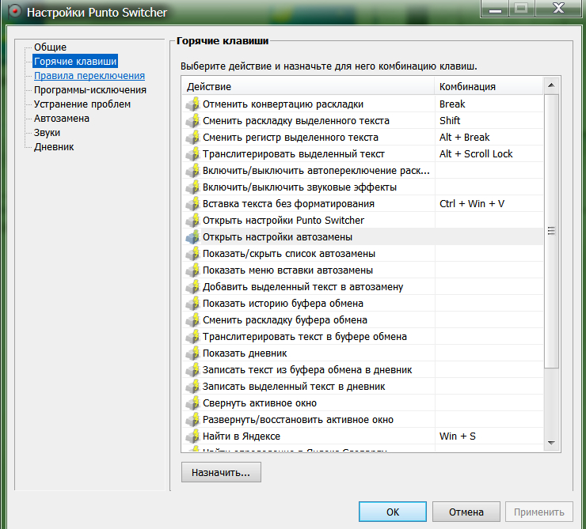Click the icon beside "Включить/выключить звуковые эффекты"
This screenshot has width=586, height=529.
tap(192, 187)
